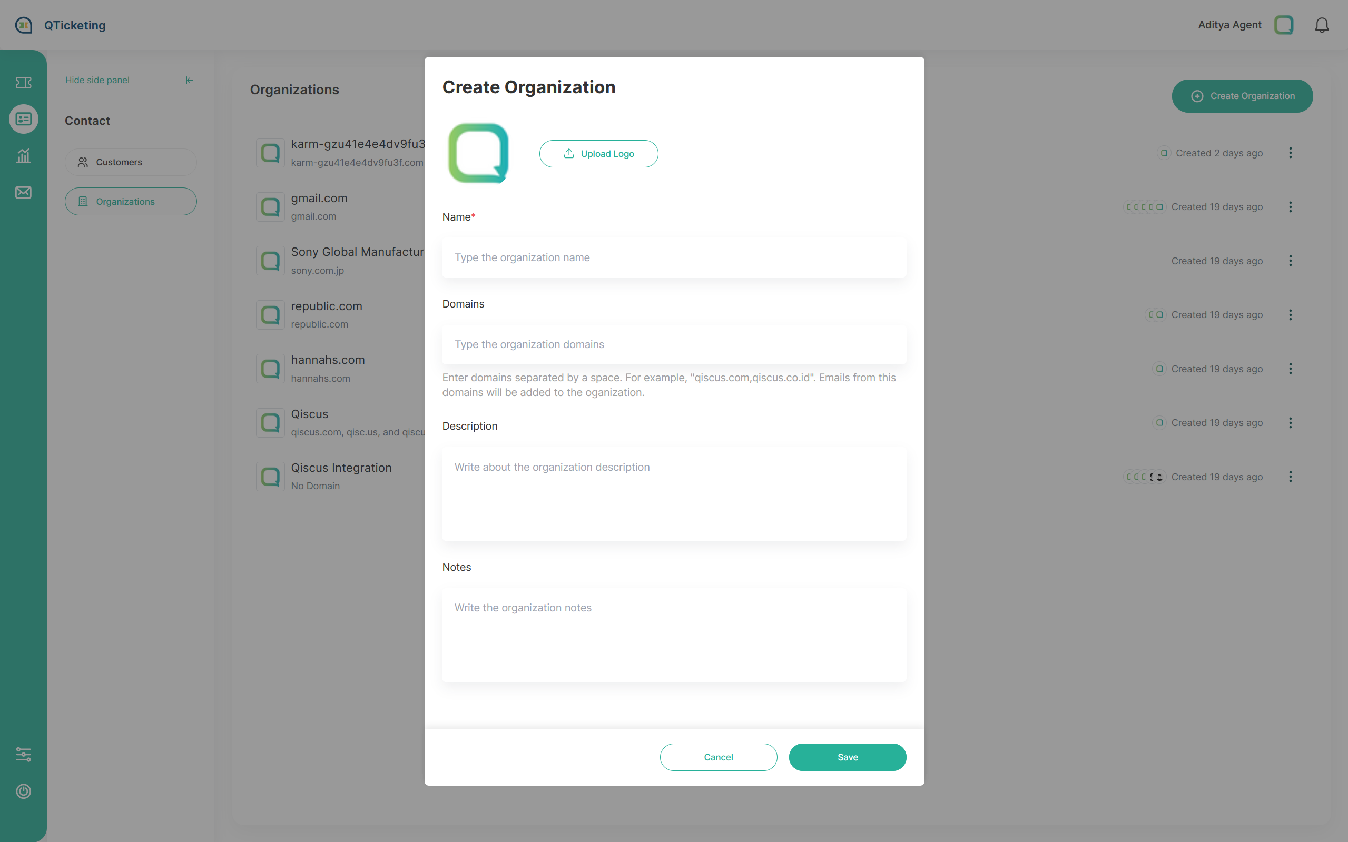1348x842 pixels.
Task: Collapse side panel arrow icon
Action: coord(190,80)
